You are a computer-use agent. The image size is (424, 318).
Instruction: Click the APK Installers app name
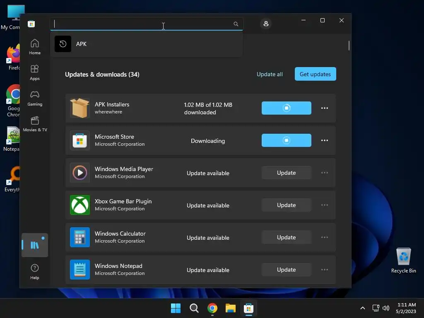[112, 104]
